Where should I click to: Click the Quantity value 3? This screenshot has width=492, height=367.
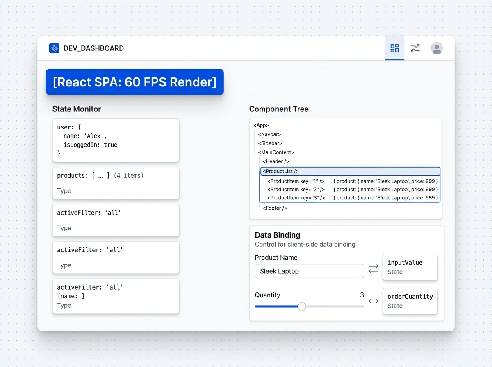click(x=362, y=295)
